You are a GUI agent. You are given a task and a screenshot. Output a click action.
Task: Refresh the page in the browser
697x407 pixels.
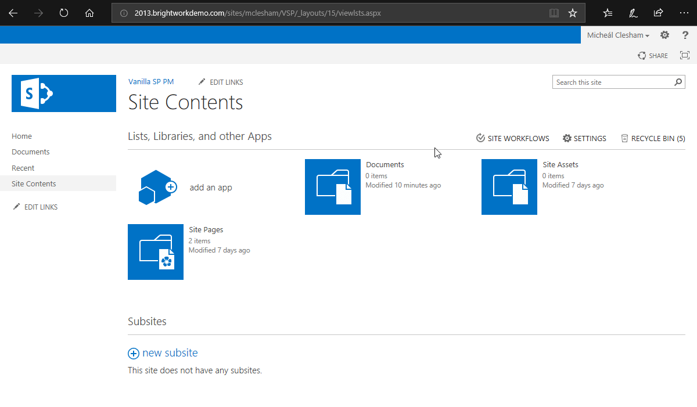63,12
